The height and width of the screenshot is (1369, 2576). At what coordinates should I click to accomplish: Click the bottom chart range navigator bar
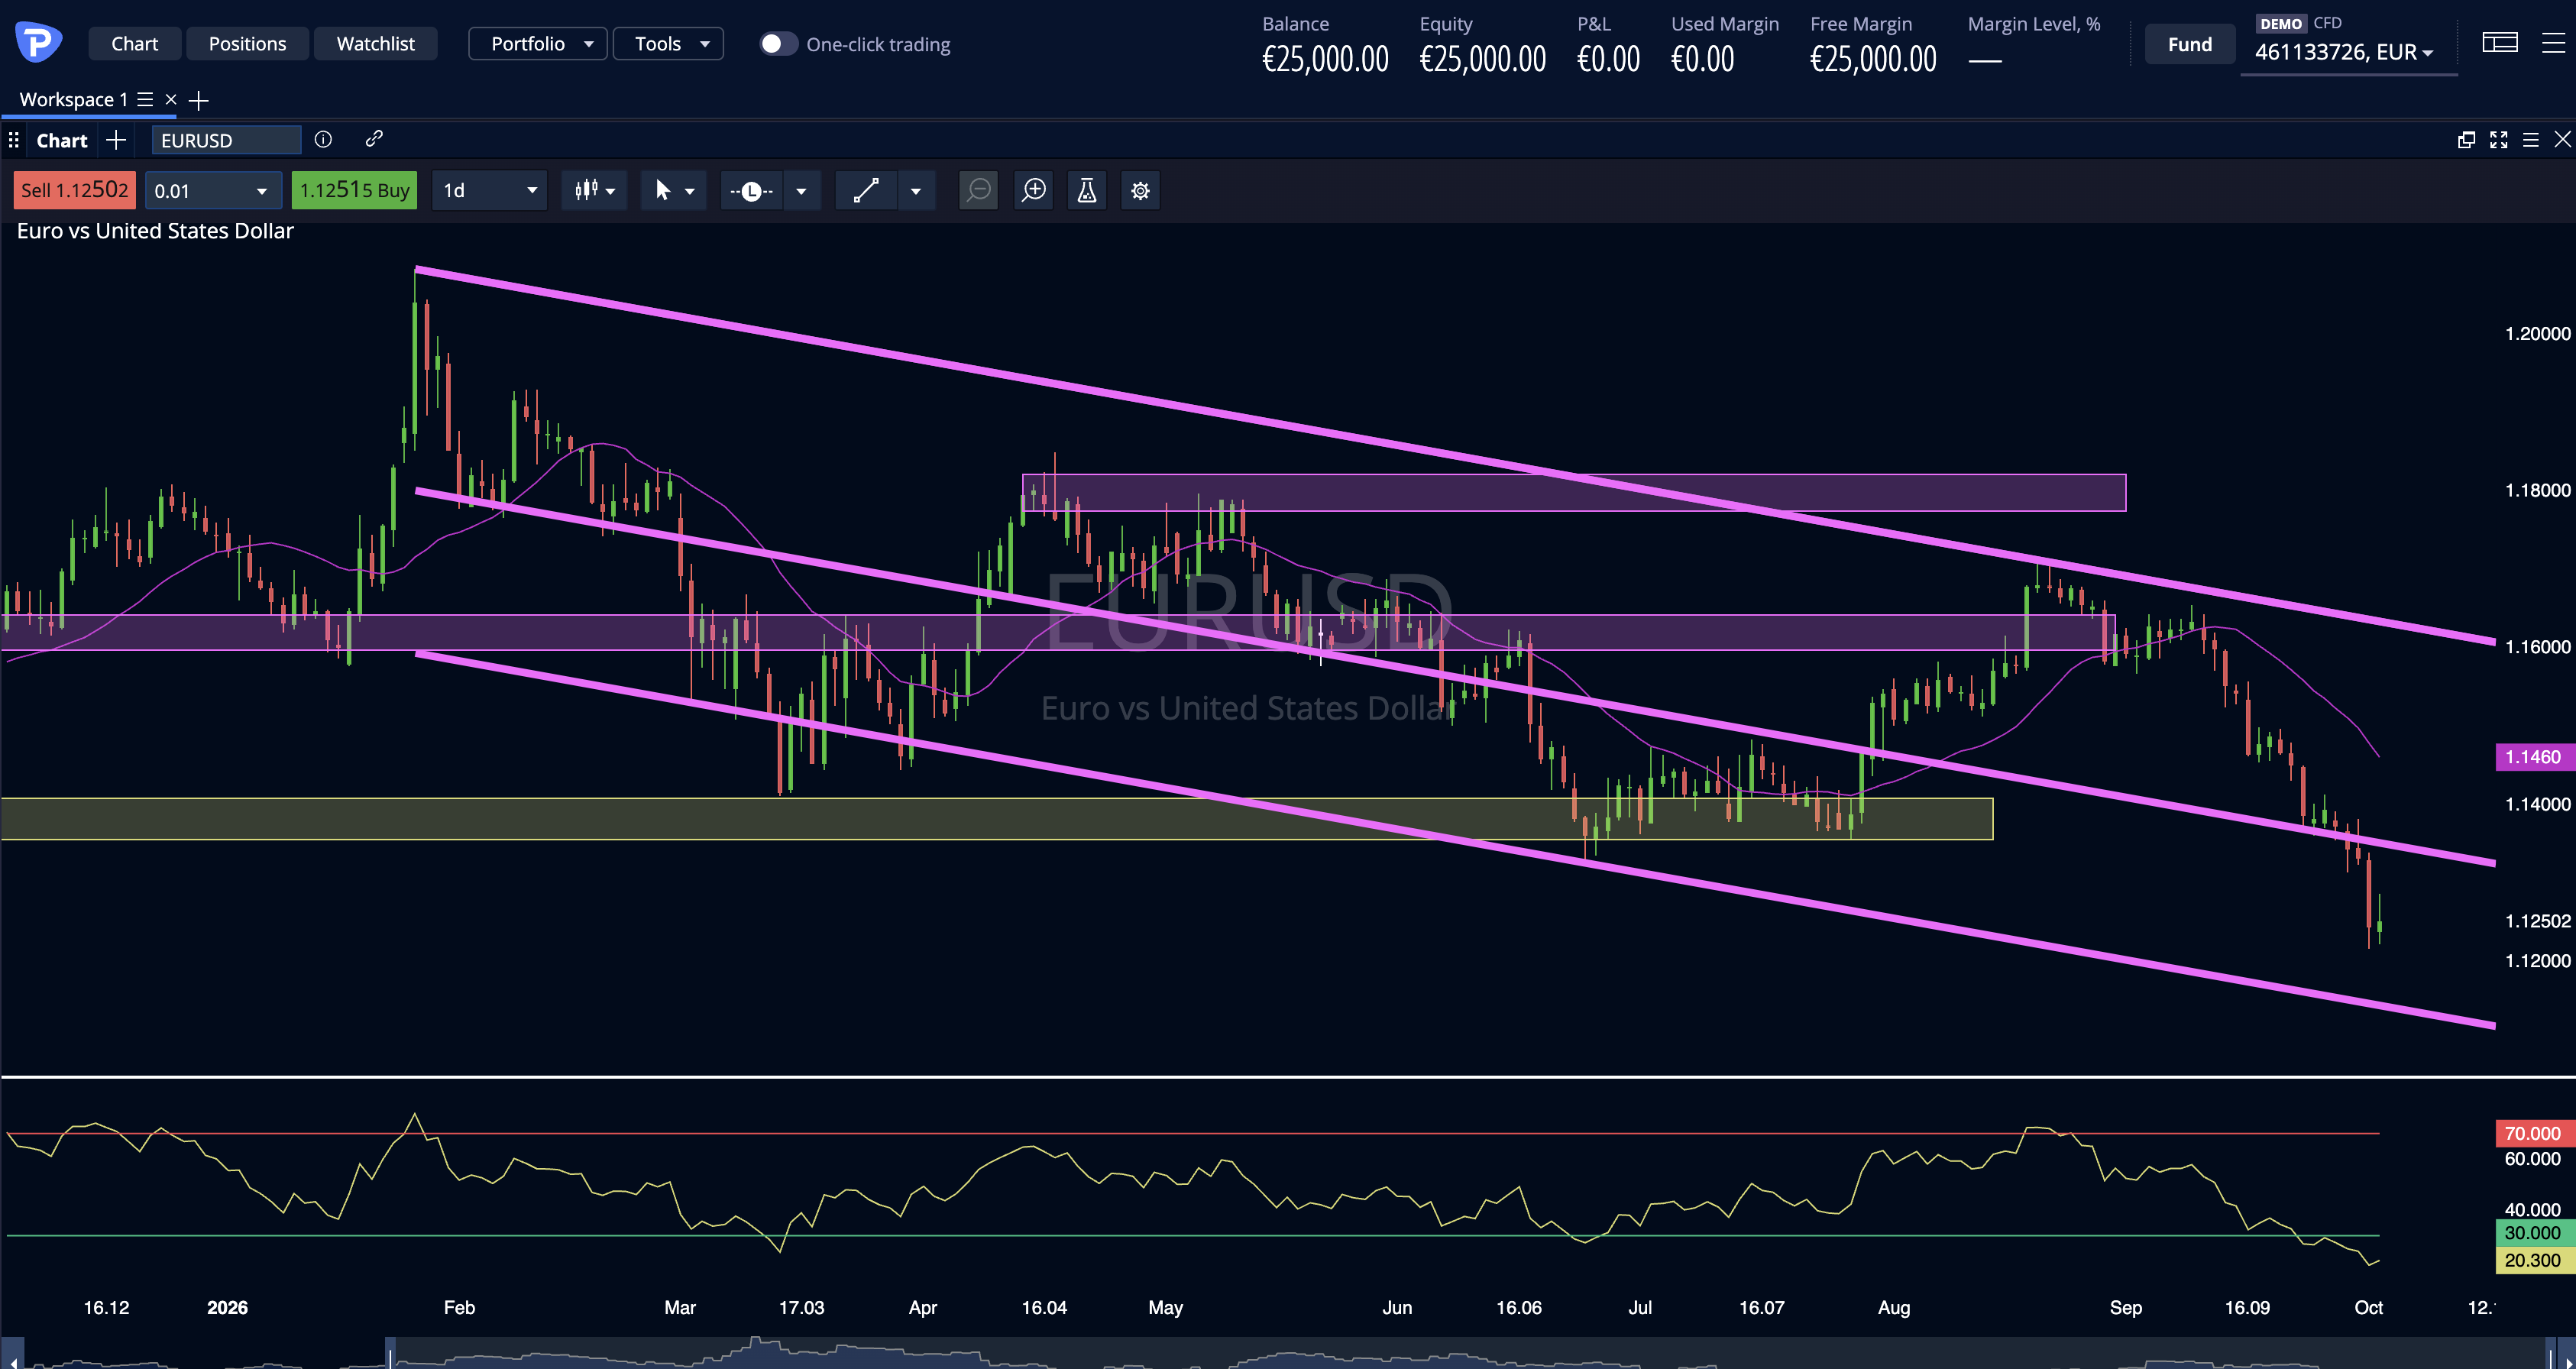(x=1288, y=1353)
